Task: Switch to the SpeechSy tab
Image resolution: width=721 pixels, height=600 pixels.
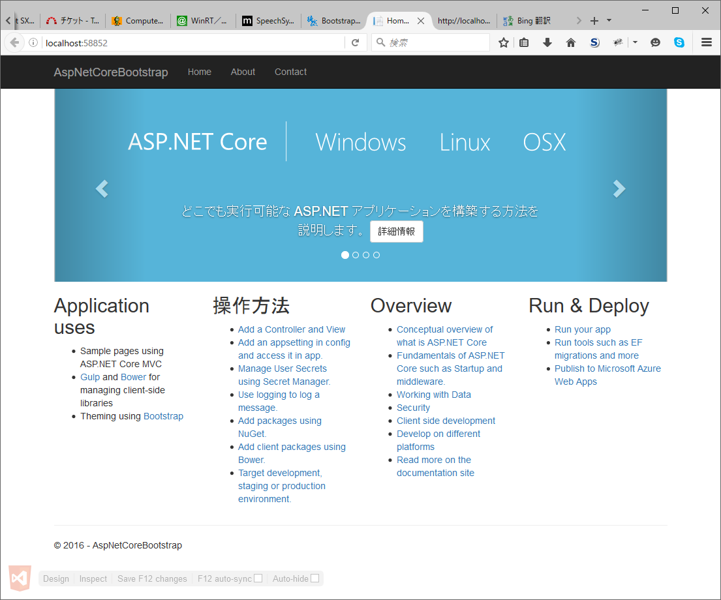Action: [x=268, y=21]
